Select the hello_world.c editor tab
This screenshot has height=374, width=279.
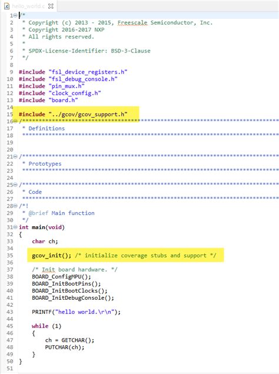pyautogui.click(x=28, y=6)
